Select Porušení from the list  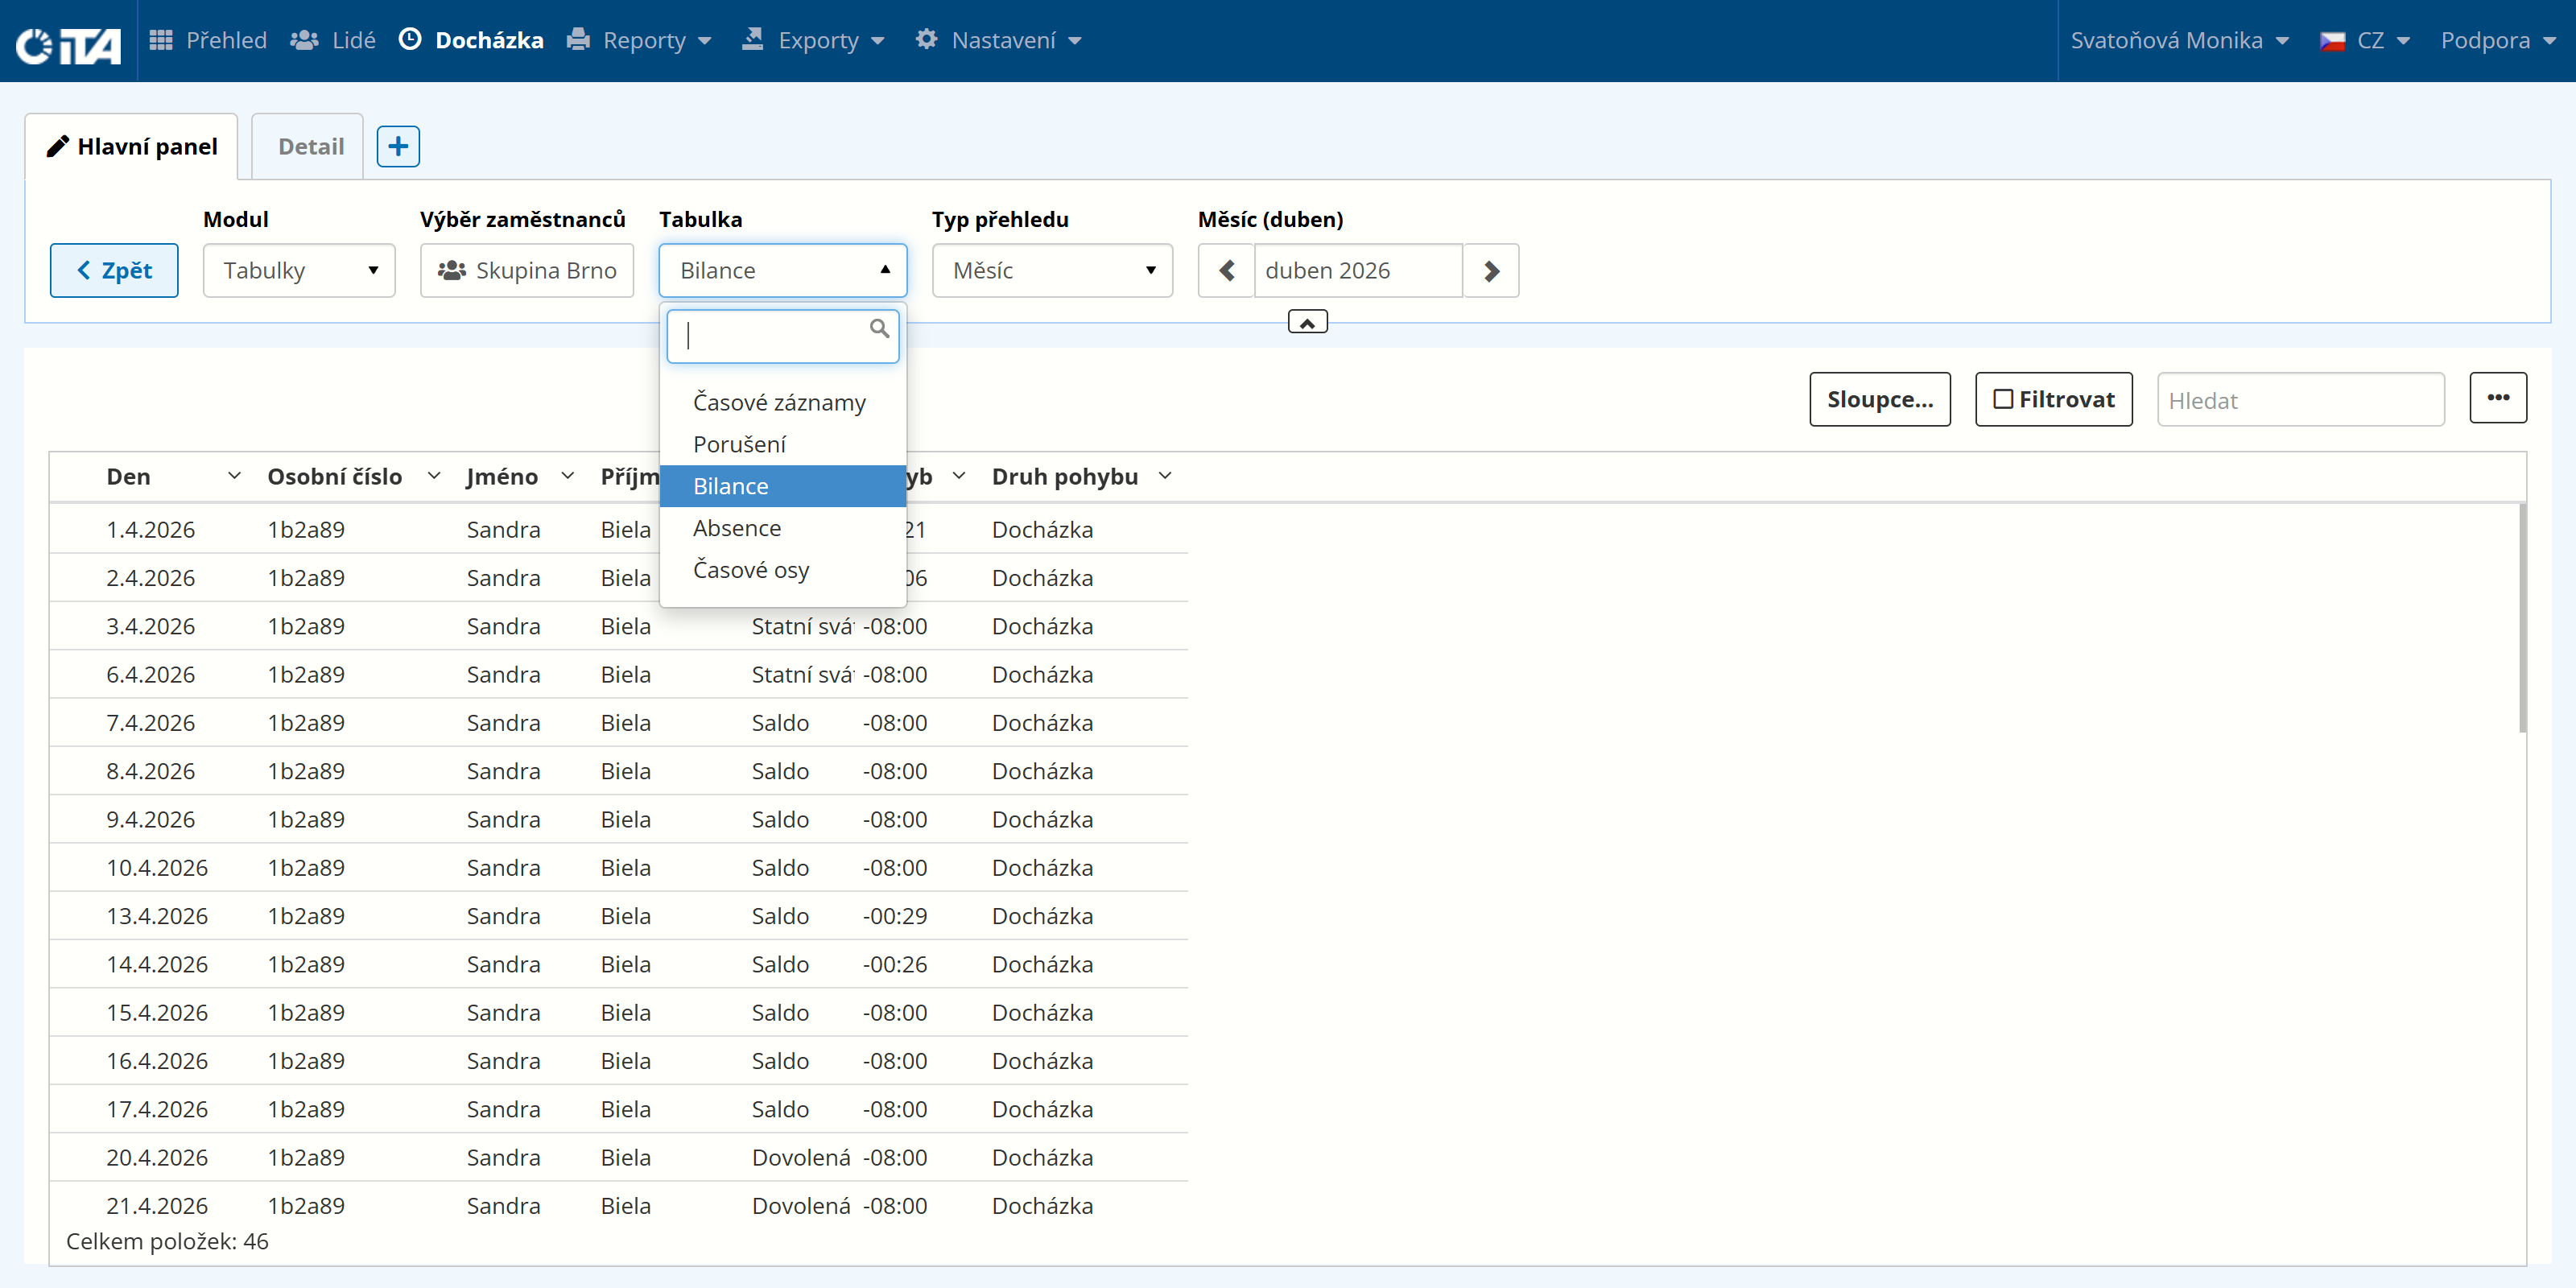pos(783,444)
